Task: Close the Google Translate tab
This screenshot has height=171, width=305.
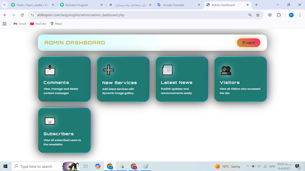Action: pos(199,5)
